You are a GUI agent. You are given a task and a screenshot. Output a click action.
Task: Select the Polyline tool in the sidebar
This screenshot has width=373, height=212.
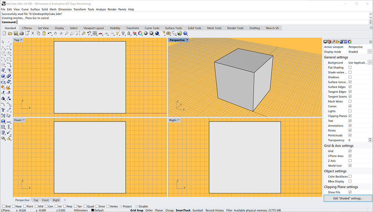coord(3,47)
